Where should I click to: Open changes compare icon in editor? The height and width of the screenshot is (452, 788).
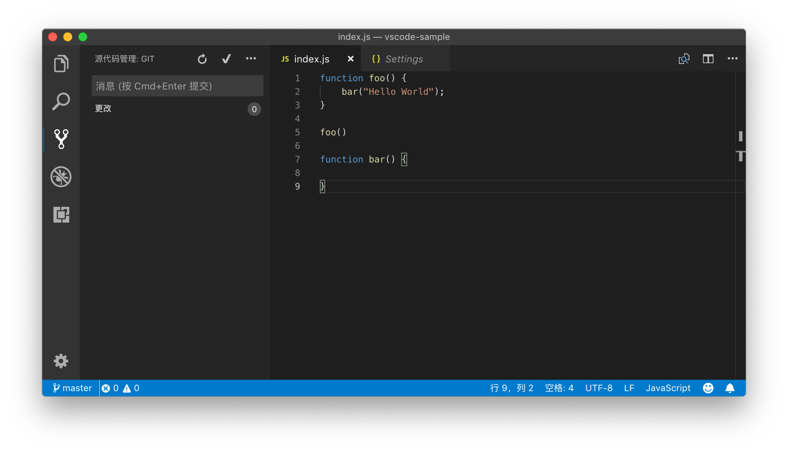tap(684, 59)
